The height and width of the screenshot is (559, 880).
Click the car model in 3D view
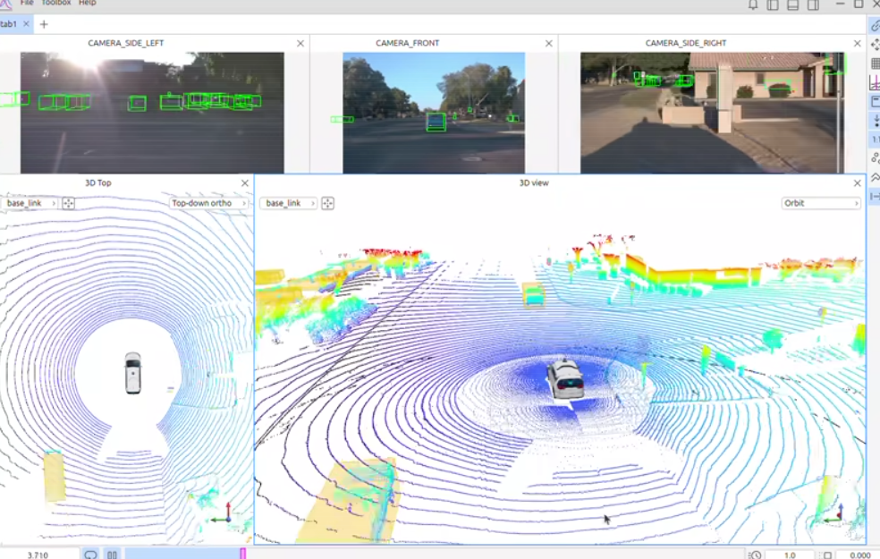pyautogui.click(x=566, y=380)
